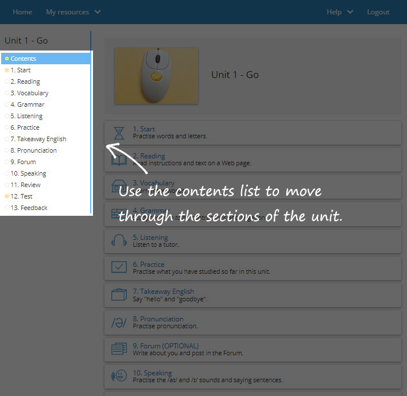Click the briefcase icon for Takeaway English

point(119,295)
